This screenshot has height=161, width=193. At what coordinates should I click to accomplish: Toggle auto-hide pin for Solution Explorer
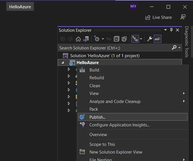(171, 30)
